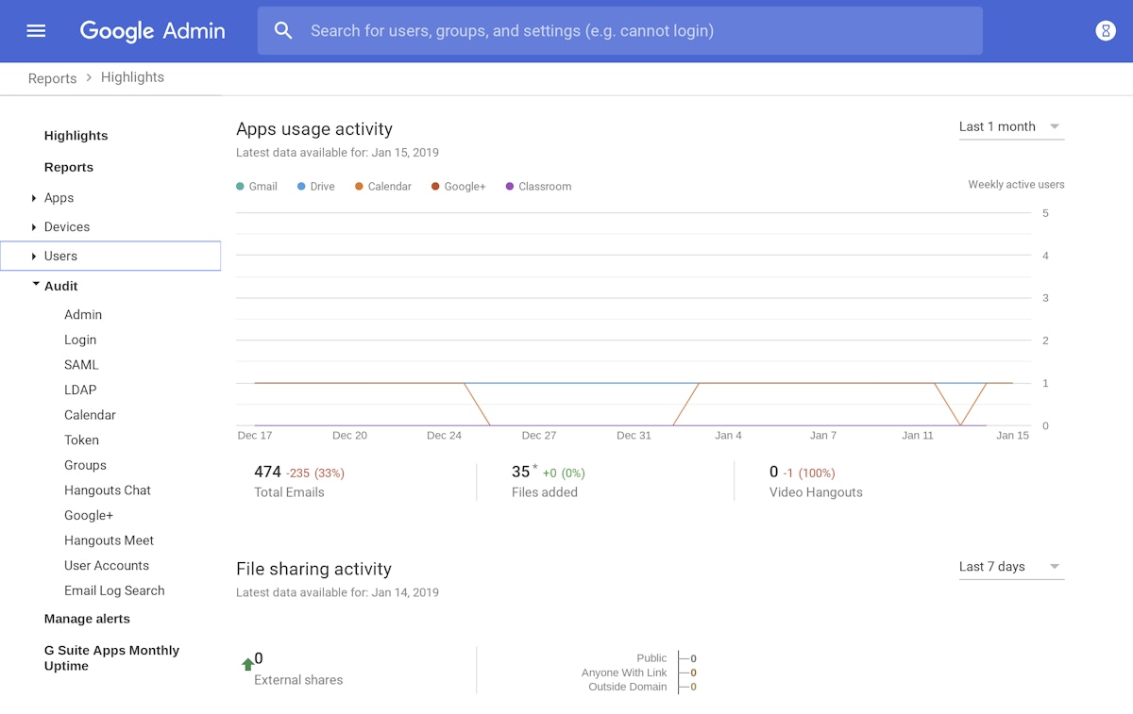
Task: Click Reports in the breadcrumb
Action: coord(52,78)
